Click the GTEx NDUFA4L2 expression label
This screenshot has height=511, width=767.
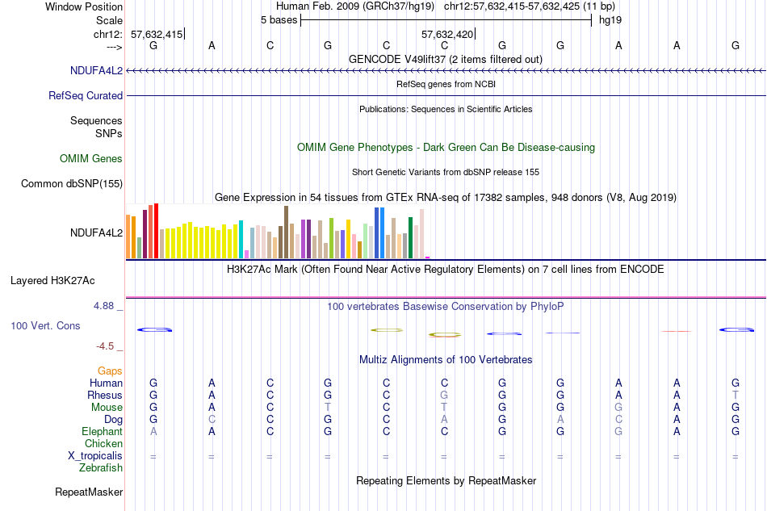pos(96,233)
